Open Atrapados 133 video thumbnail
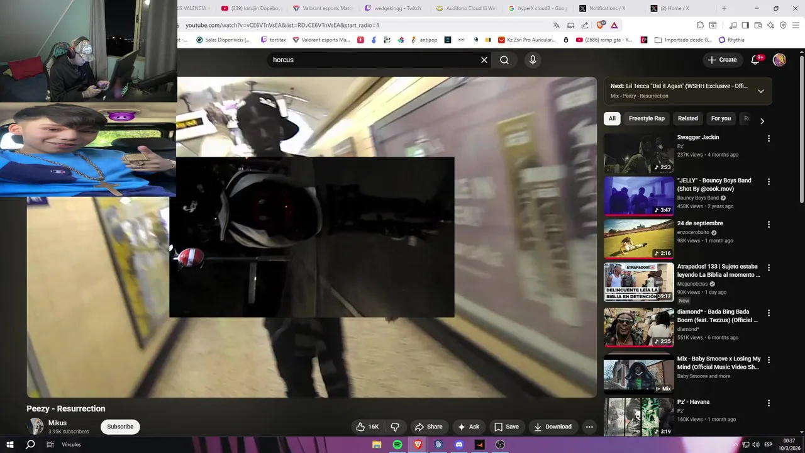 pyautogui.click(x=638, y=282)
